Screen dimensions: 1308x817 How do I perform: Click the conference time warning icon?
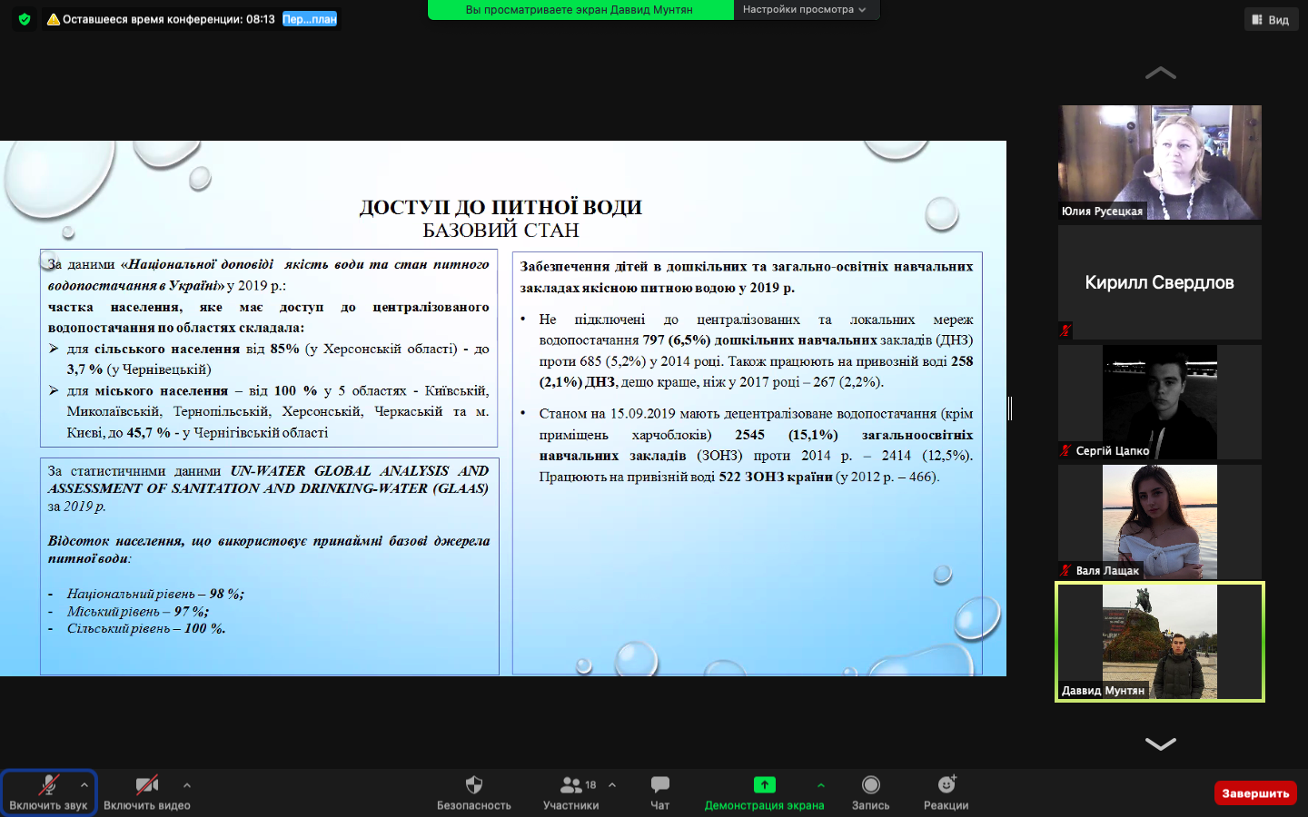click(54, 19)
